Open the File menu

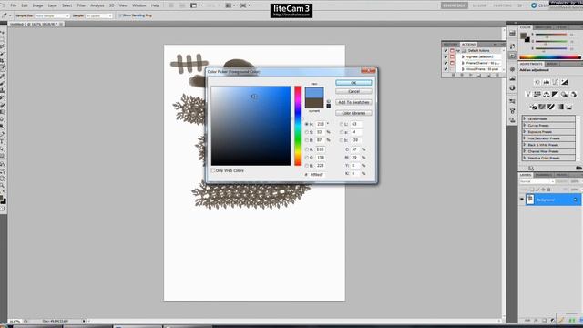pyautogui.click(x=13, y=5)
